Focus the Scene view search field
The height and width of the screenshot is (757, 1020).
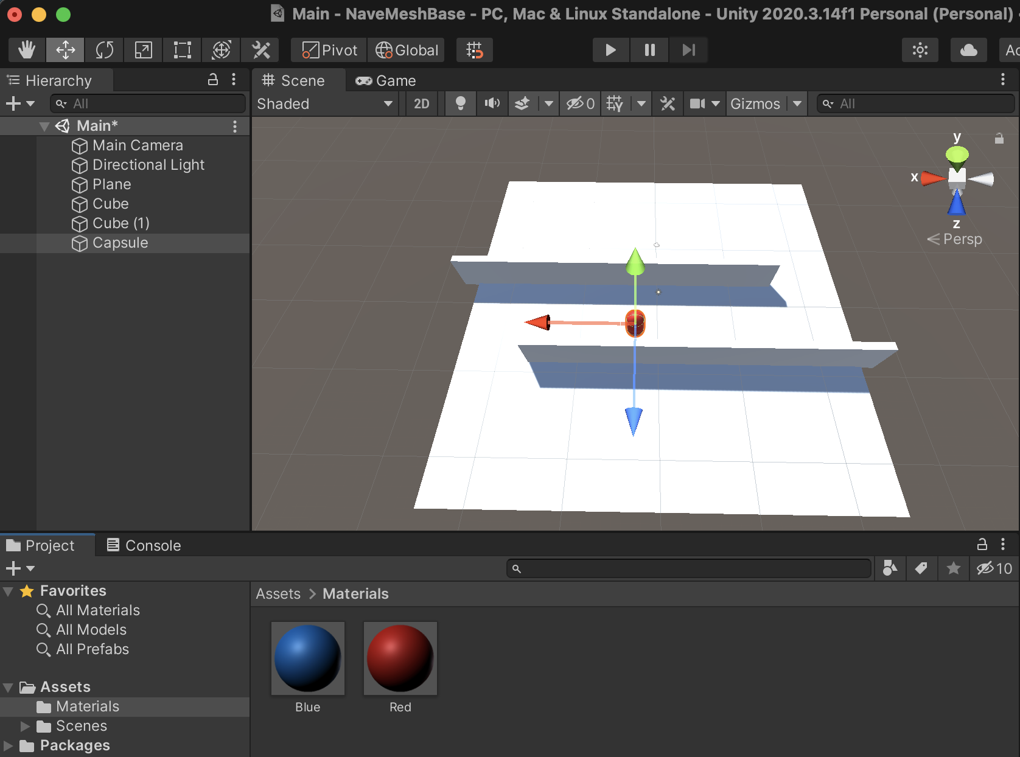[916, 104]
